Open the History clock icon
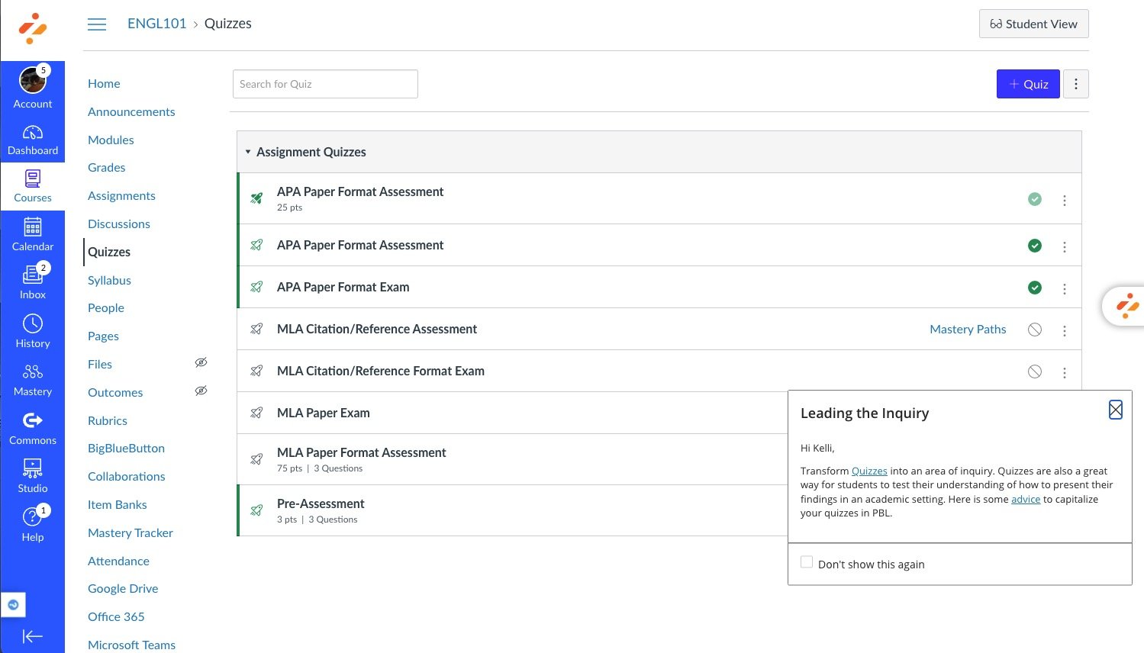 pyautogui.click(x=32, y=331)
